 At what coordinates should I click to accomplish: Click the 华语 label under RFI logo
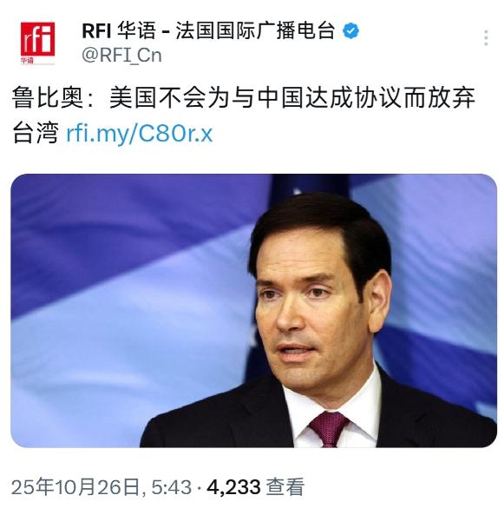point(28,61)
